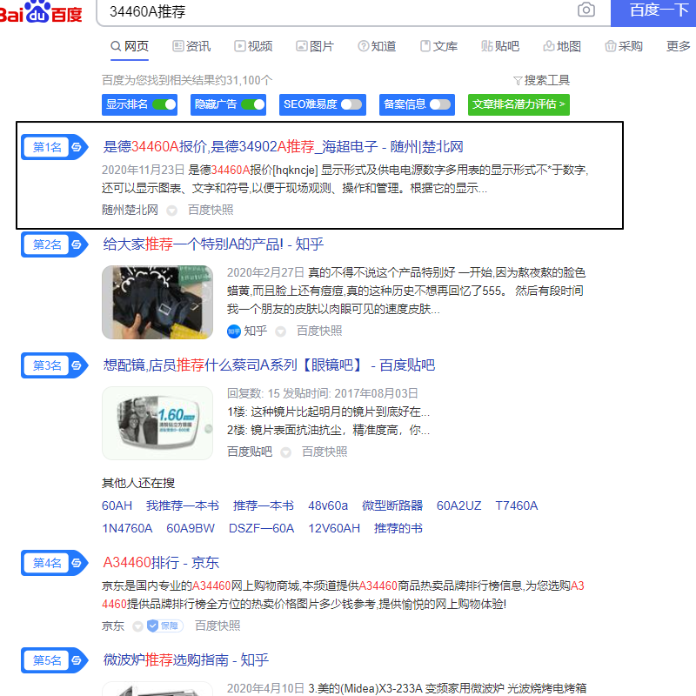The width and height of the screenshot is (696, 696).
Task: Switch to the 采购 tab
Action: (x=624, y=46)
